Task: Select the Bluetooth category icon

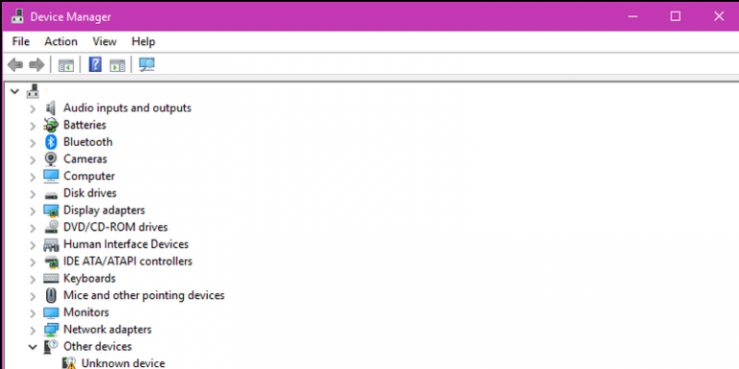Action: pyautogui.click(x=51, y=141)
